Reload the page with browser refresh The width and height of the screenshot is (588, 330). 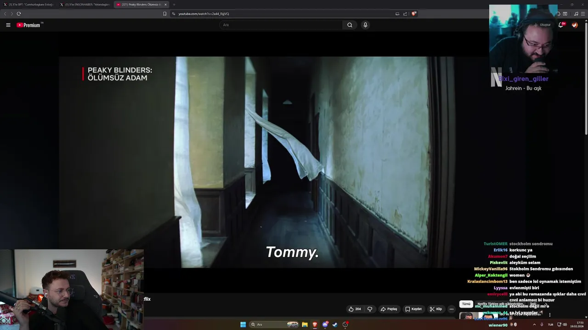(19, 14)
